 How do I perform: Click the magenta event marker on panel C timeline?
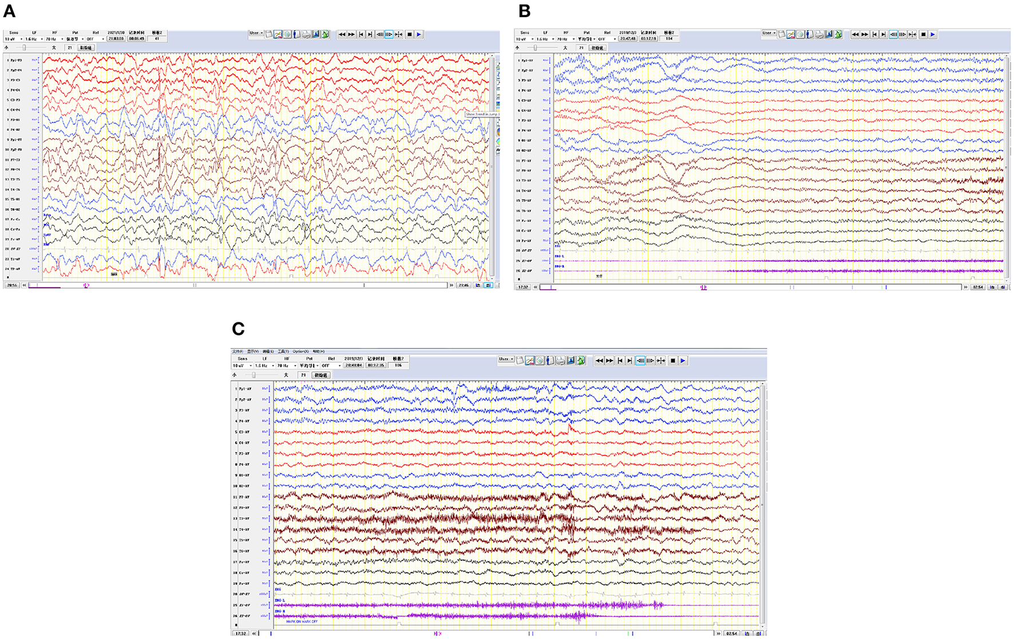point(437,633)
